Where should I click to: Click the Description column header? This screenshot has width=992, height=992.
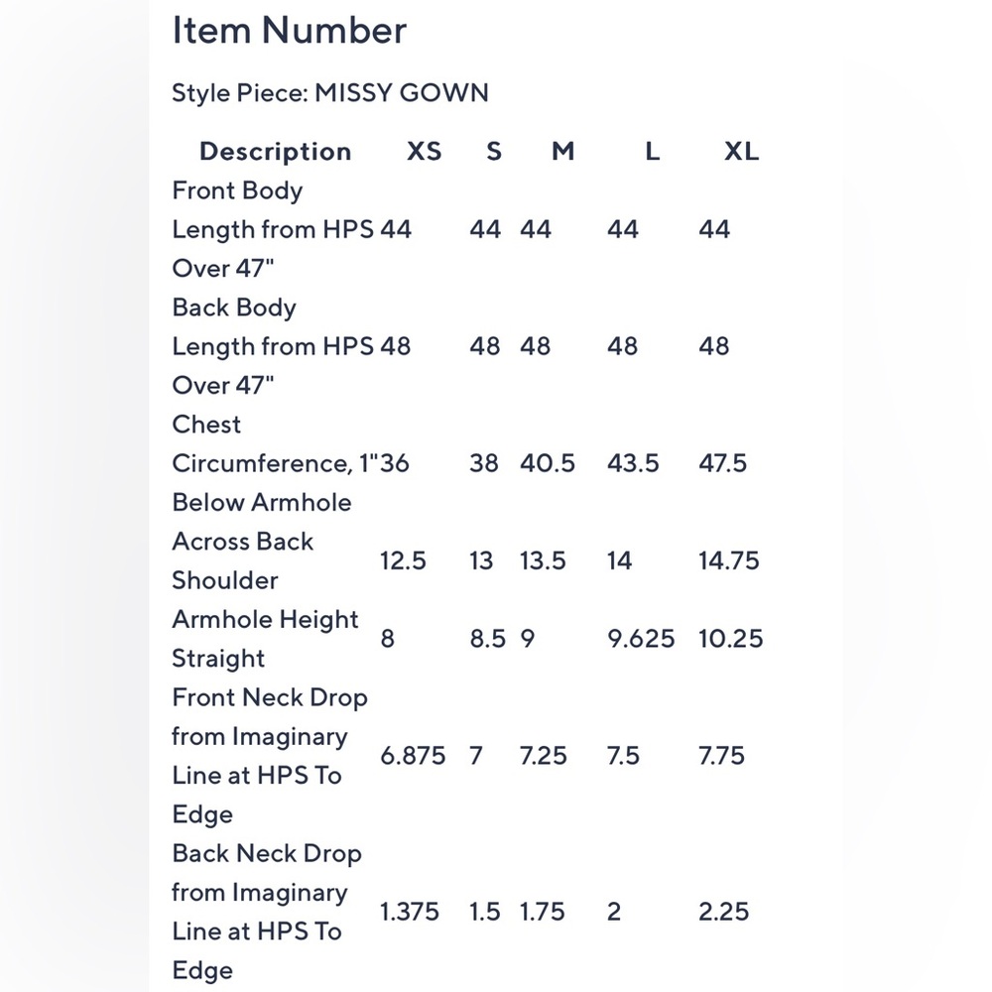[x=275, y=151]
